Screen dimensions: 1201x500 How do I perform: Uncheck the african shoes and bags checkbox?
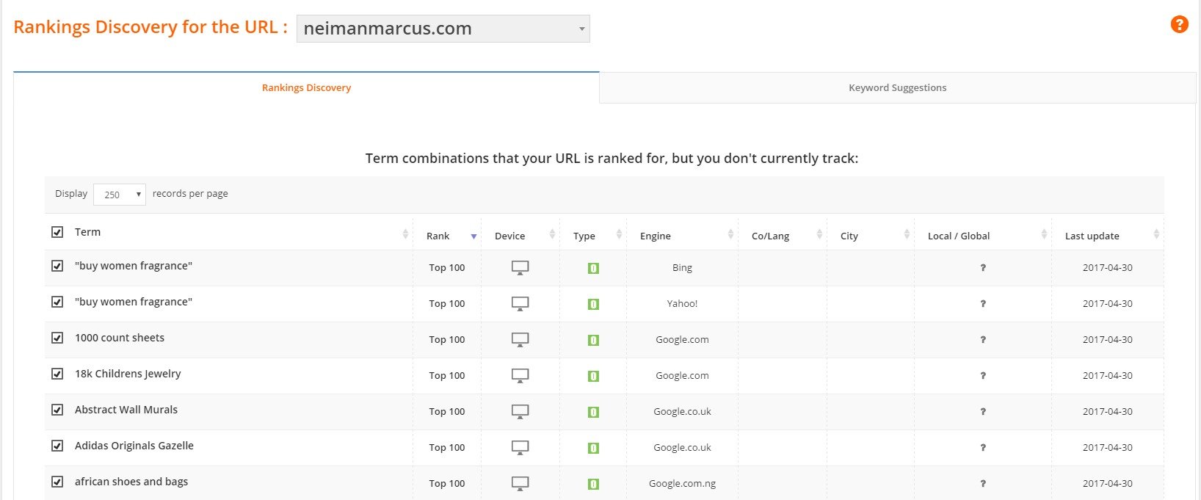57,482
